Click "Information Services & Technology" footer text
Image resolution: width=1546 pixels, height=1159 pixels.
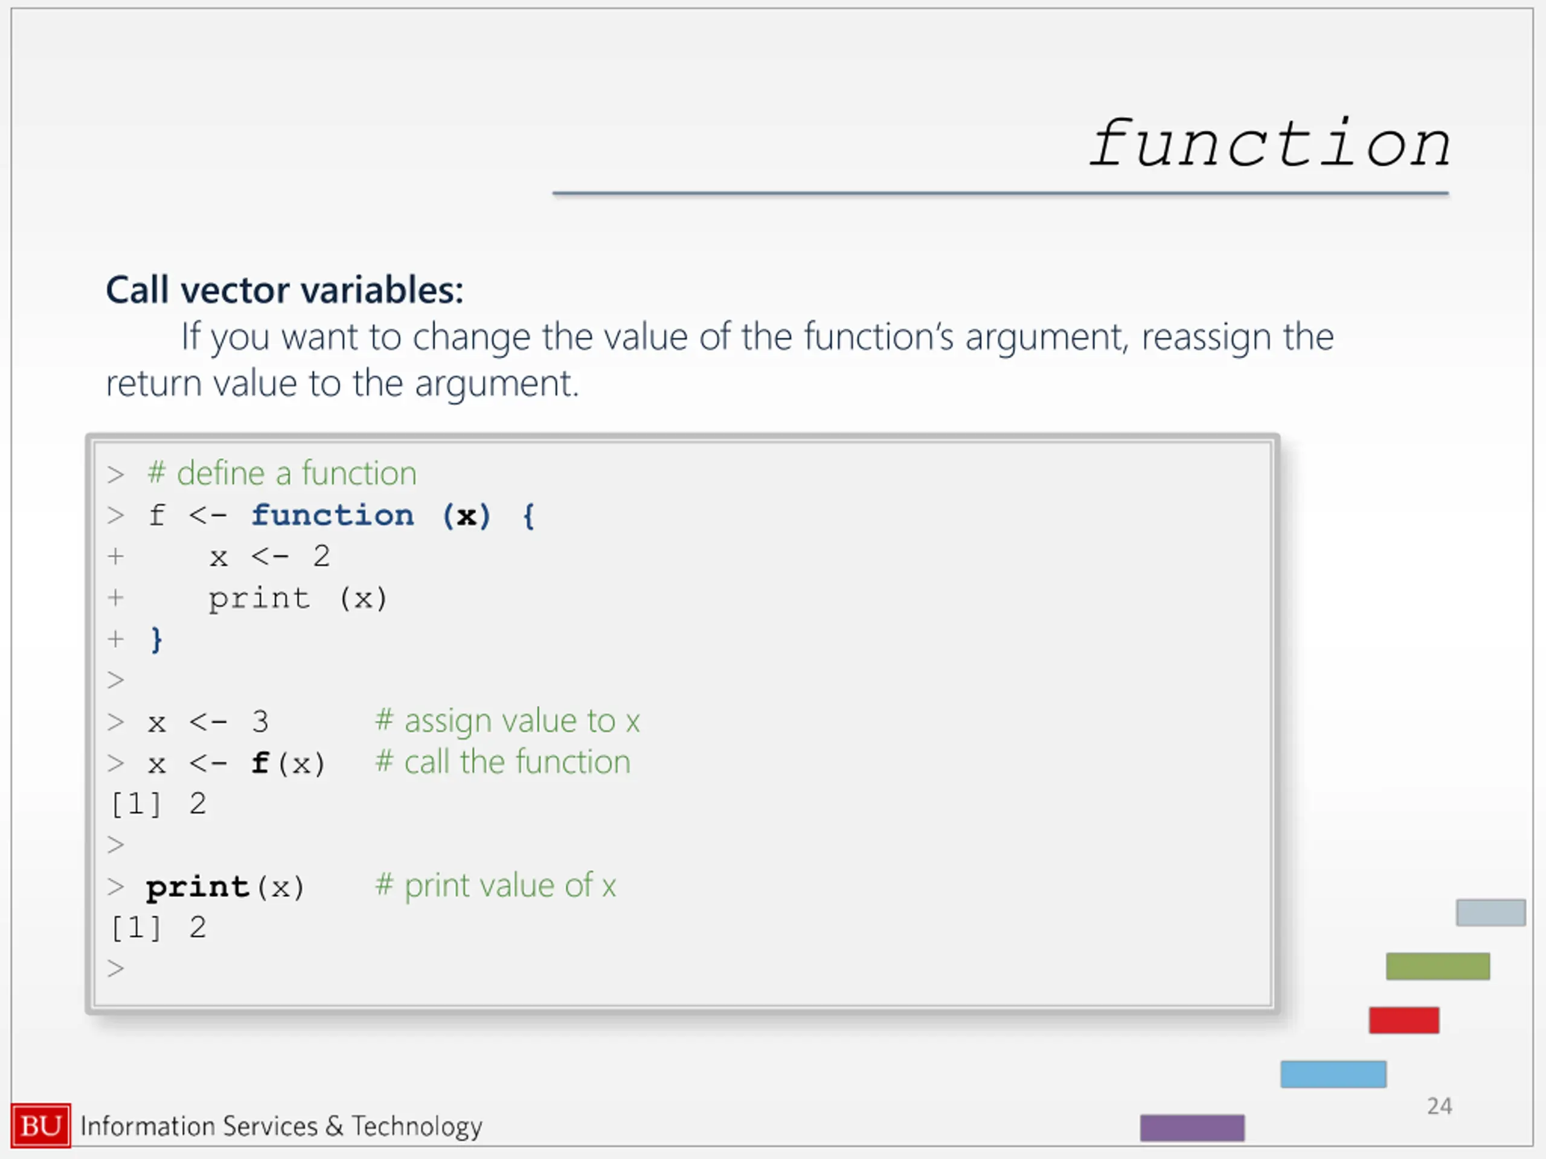pos(281,1126)
